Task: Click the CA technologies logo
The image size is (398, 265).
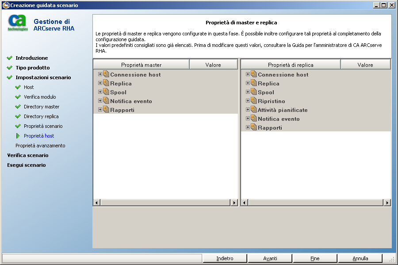Action: coord(18,23)
